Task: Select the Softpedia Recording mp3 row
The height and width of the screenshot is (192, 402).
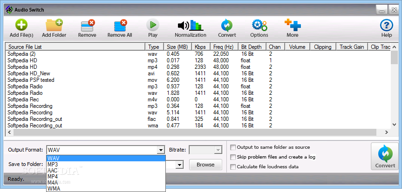Action: [x=198, y=106]
